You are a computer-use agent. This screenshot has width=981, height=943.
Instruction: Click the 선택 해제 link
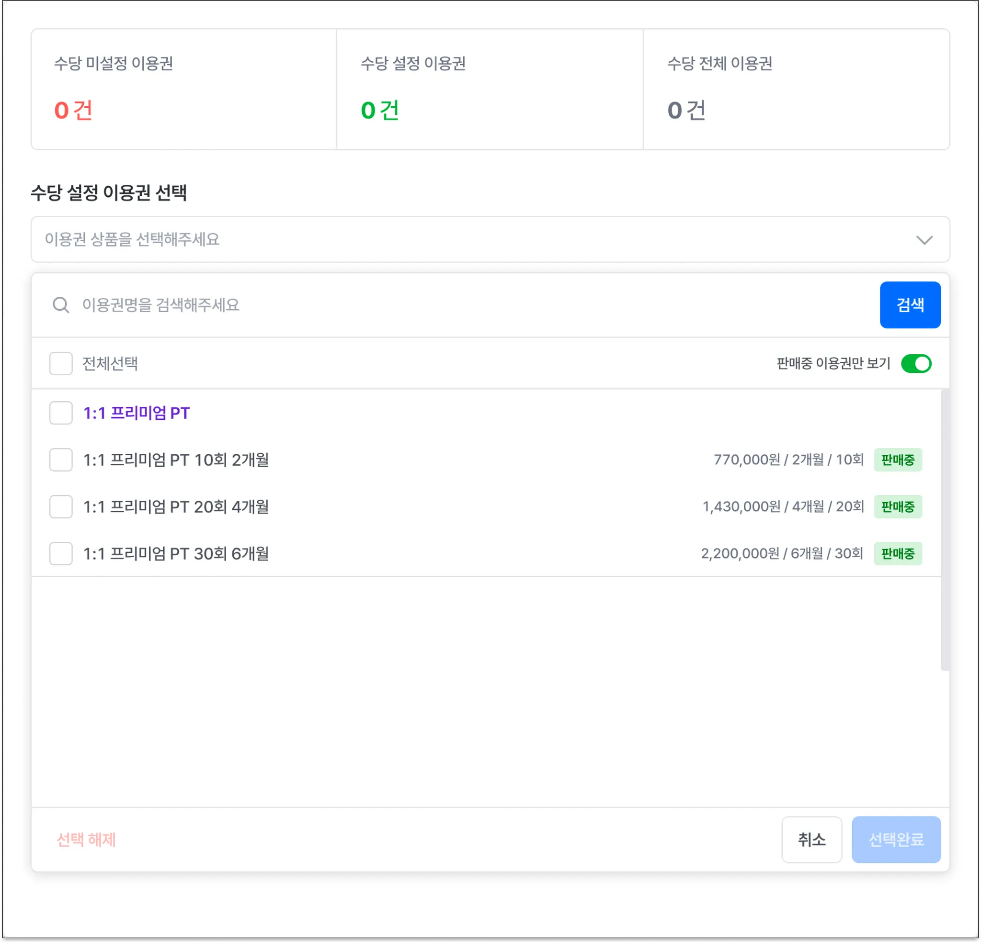tap(86, 839)
